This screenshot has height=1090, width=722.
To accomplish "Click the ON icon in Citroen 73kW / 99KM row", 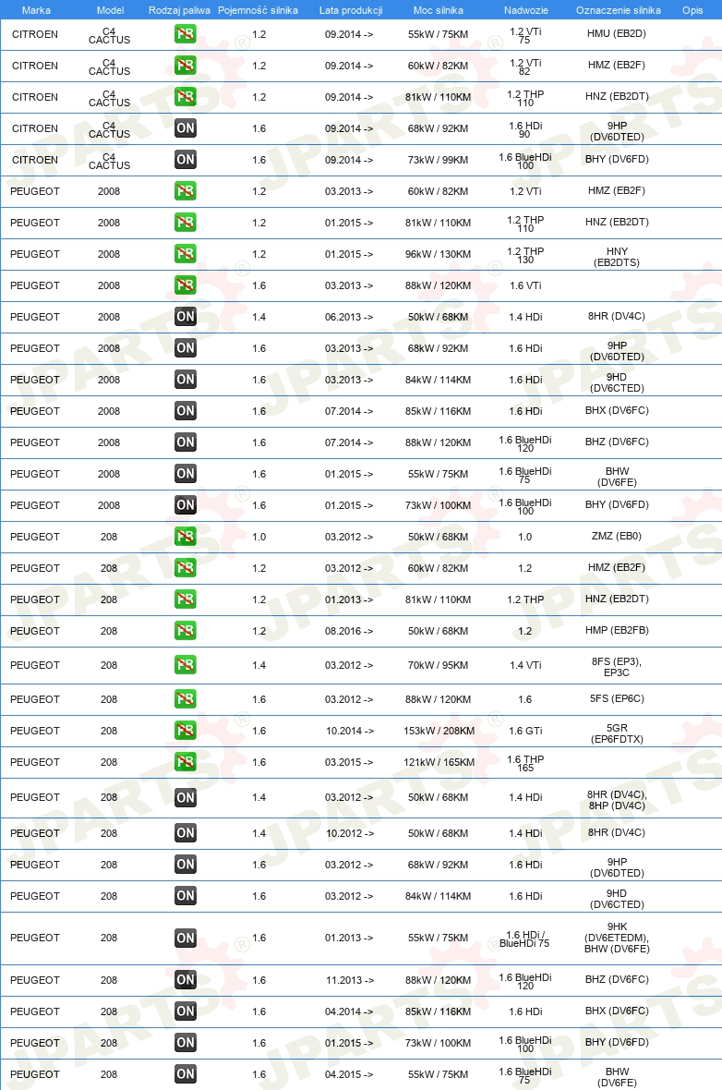I will coord(185,159).
